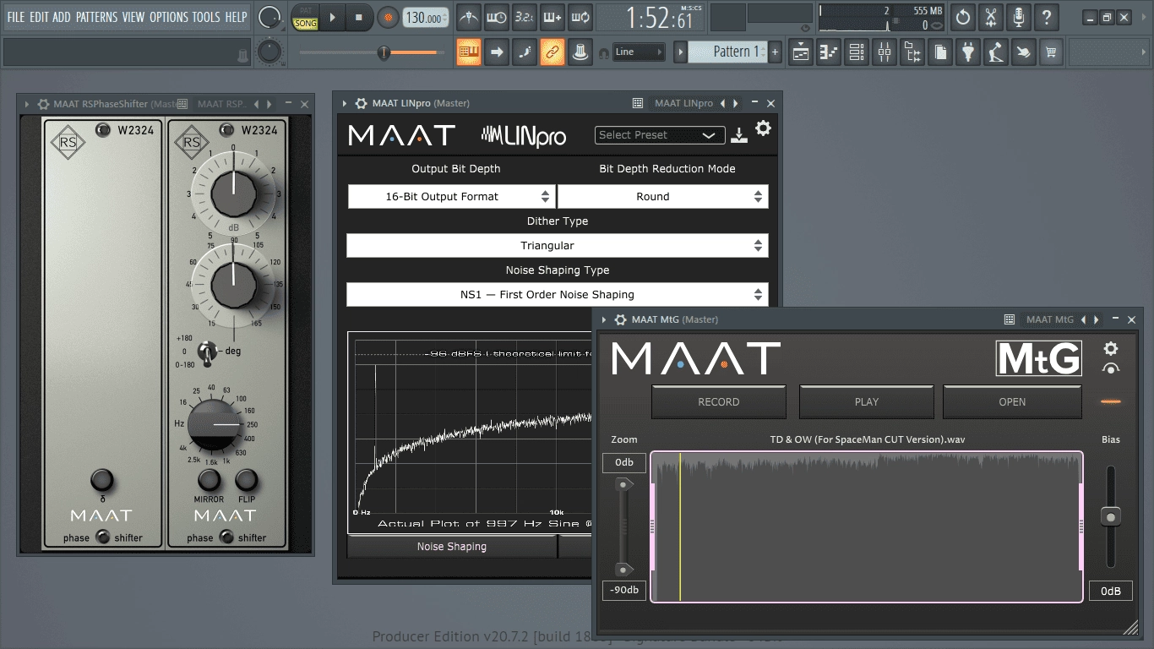Viewport: 1154px width, 649px height.
Task: Open the Line snap dropdown
Action: click(639, 52)
